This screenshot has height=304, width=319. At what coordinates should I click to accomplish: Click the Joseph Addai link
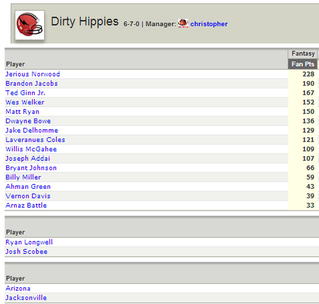[28, 158]
